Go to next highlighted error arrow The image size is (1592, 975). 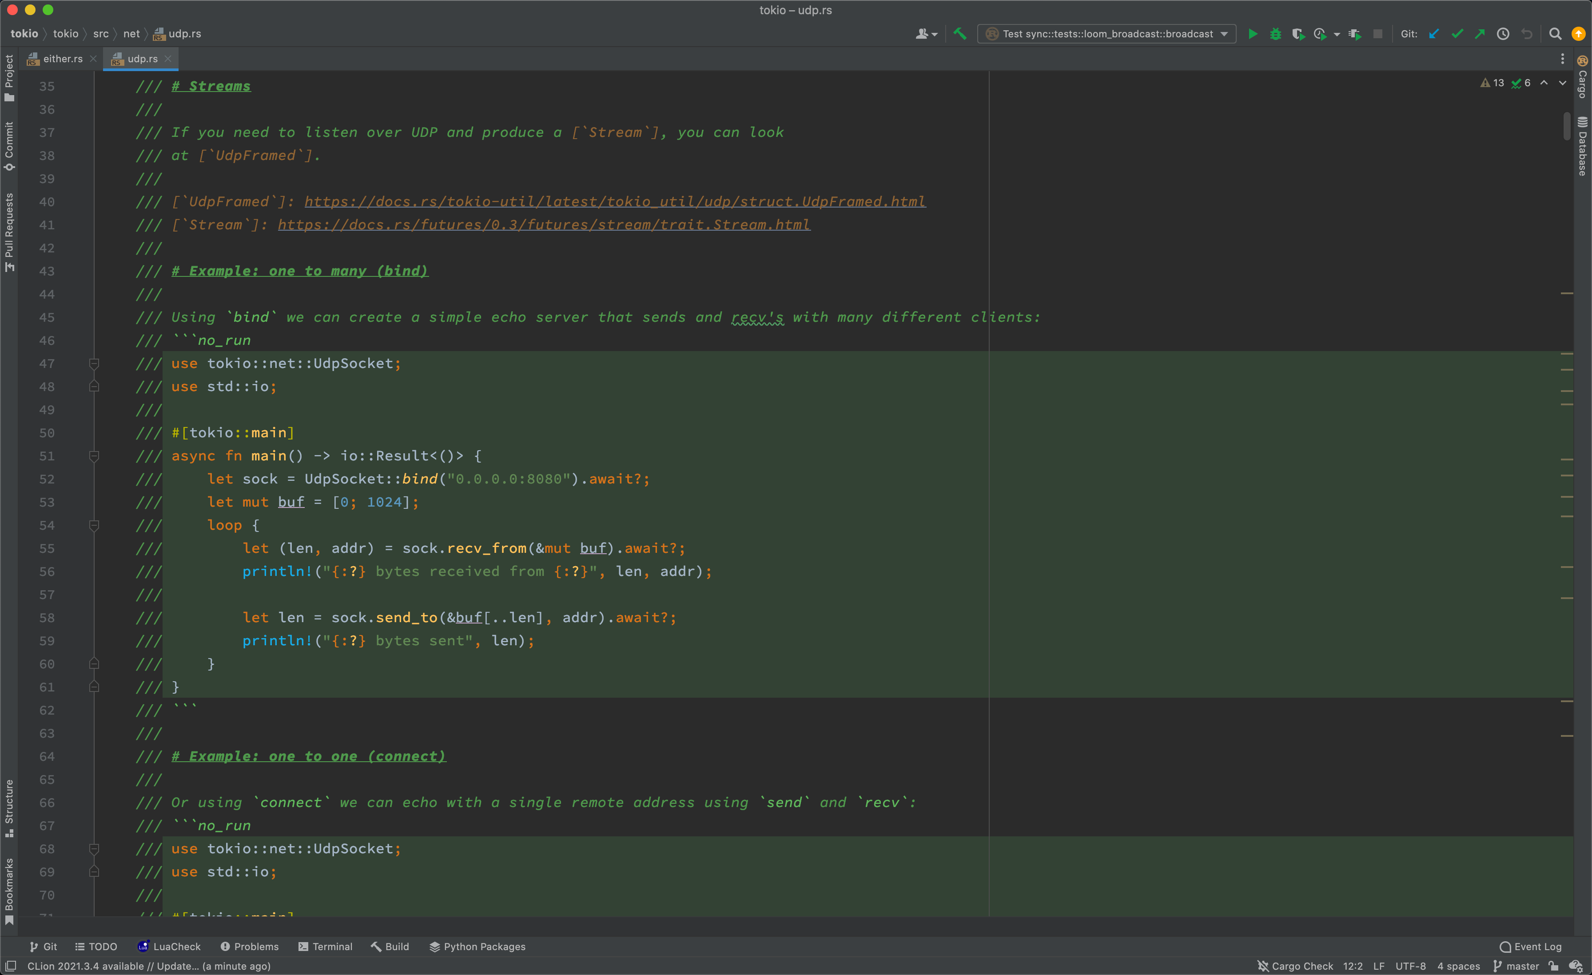tap(1562, 83)
